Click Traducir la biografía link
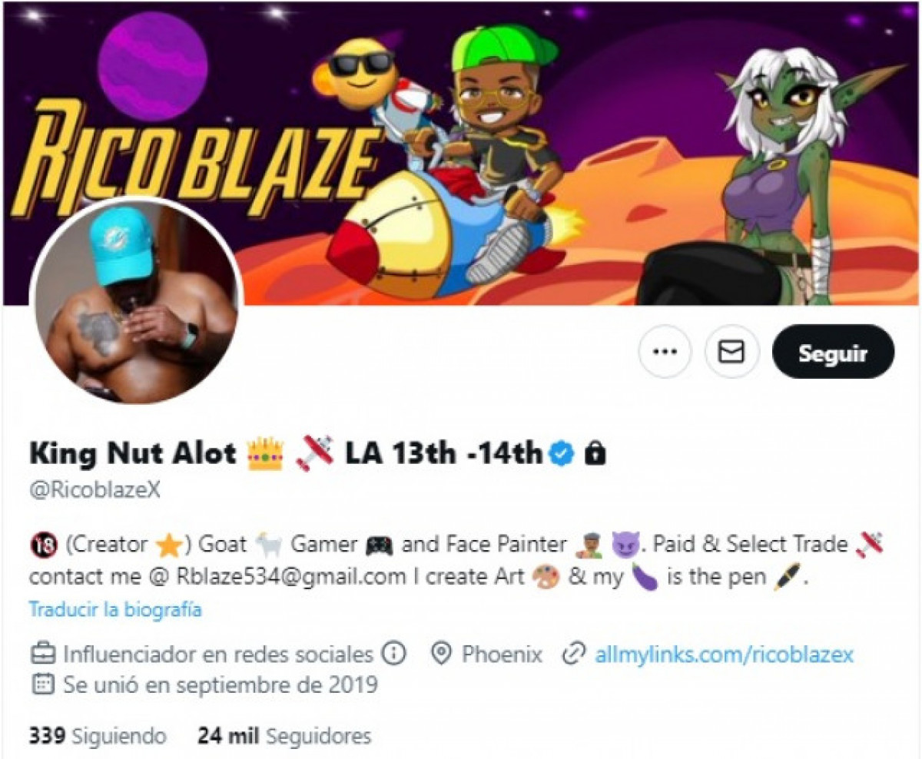 pos(115,610)
